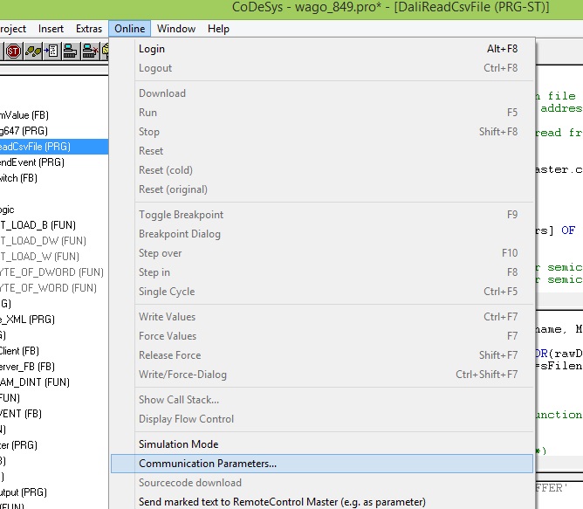Select Step in menu entry
The image size is (583, 509).
coord(322,272)
